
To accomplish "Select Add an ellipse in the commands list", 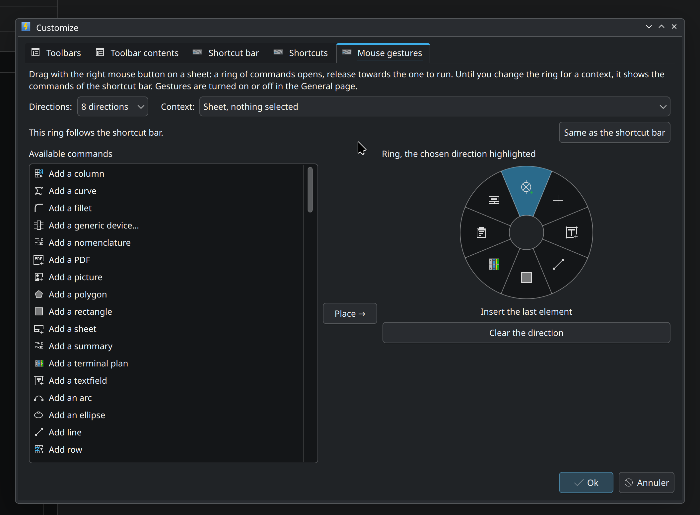I will (x=77, y=415).
